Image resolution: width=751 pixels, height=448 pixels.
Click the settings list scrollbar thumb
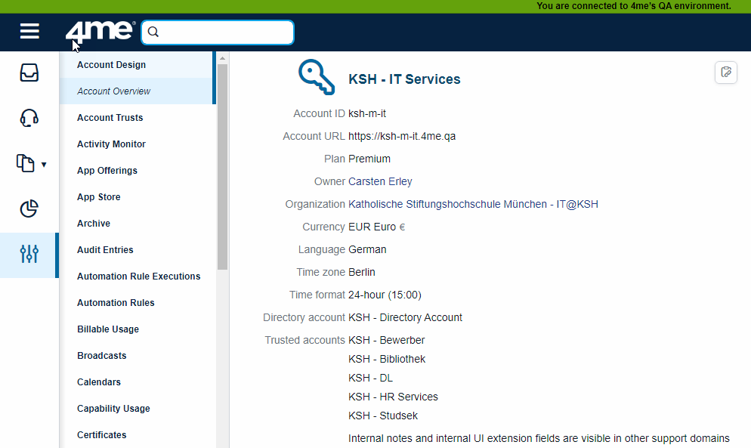coord(222,167)
